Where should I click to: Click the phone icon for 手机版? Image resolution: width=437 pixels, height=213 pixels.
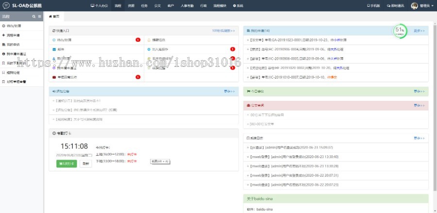coord(368,5)
